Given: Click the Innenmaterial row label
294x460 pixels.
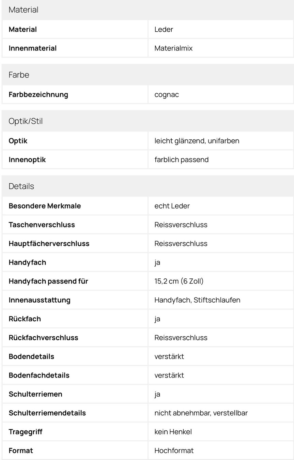Looking at the screenshot, I should tap(33, 48).
